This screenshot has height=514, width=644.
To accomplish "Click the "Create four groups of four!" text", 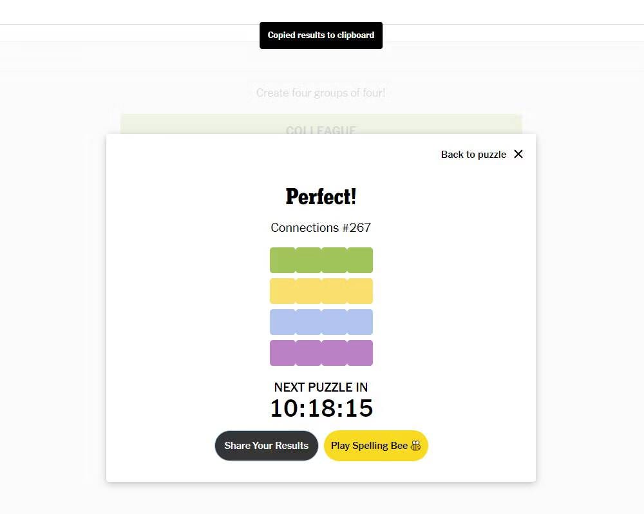I will point(321,93).
